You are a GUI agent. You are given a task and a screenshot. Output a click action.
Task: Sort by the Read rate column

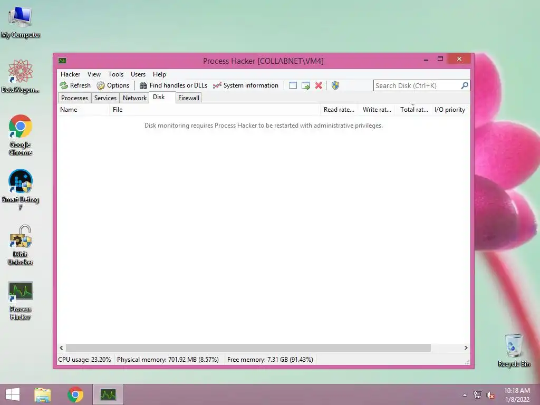coord(339,110)
